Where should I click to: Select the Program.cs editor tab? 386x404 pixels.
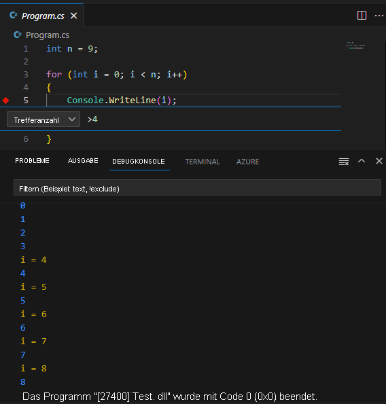coord(41,16)
